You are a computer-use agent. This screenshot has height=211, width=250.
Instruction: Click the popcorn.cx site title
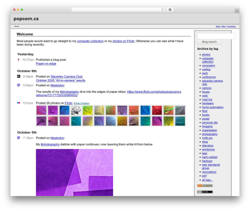tap(26, 19)
